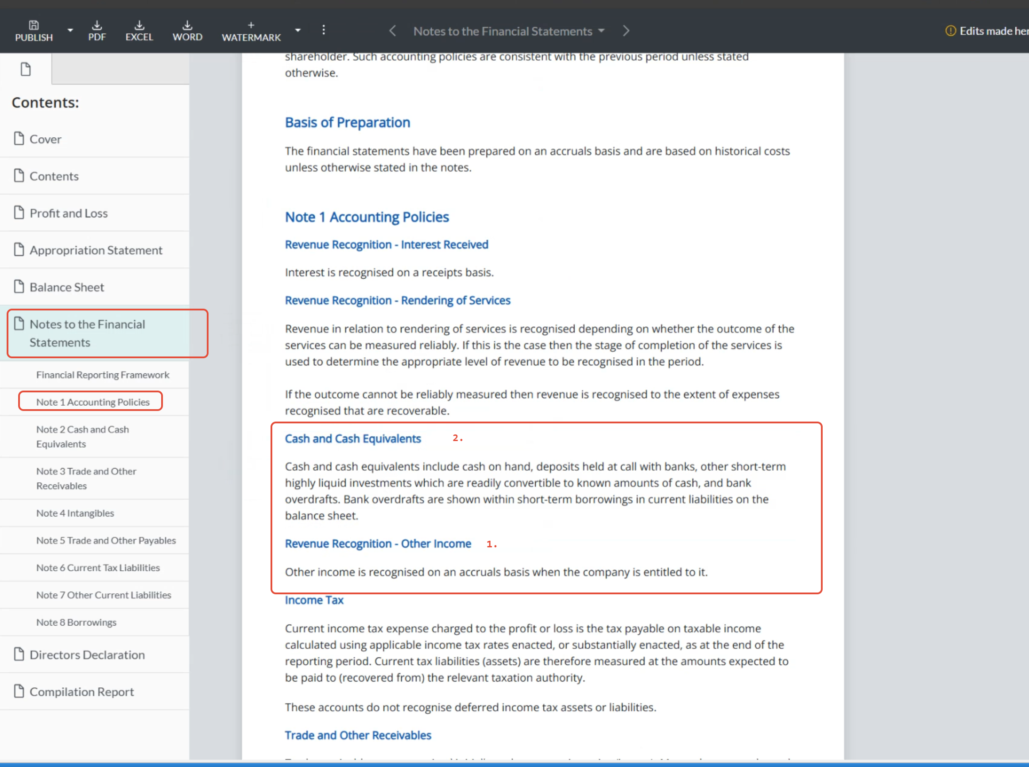The image size is (1029, 767).
Task: Open the Compilation Report page
Action: 81,691
